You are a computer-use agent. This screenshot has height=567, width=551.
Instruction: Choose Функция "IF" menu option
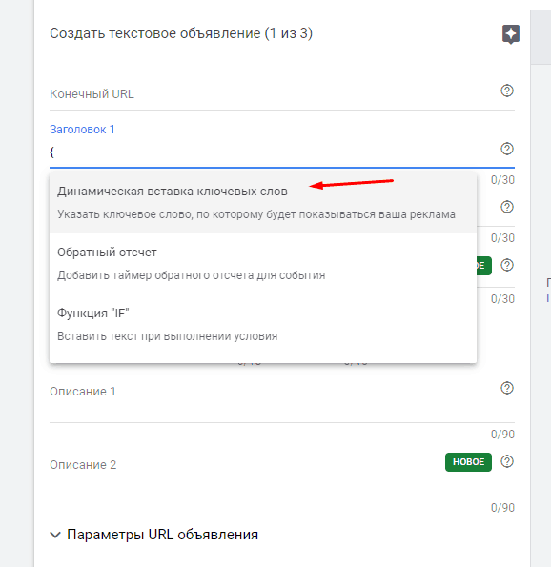pos(263,324)
